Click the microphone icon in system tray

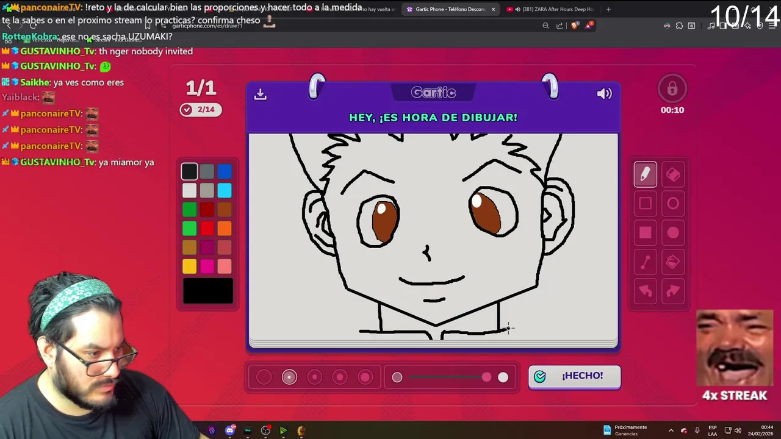click(x=697, y=430)
